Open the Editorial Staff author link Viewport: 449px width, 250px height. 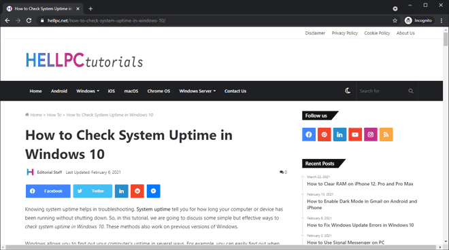pyautogui.click(x=50, y=172)
